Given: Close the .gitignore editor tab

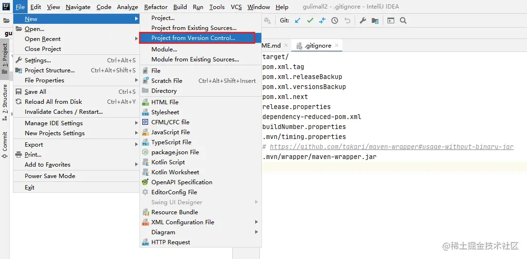Looking at the screenshot, I should click(x=337, y=45).
